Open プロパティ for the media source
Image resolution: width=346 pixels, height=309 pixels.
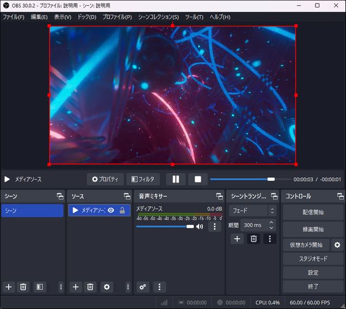[105, 180]
